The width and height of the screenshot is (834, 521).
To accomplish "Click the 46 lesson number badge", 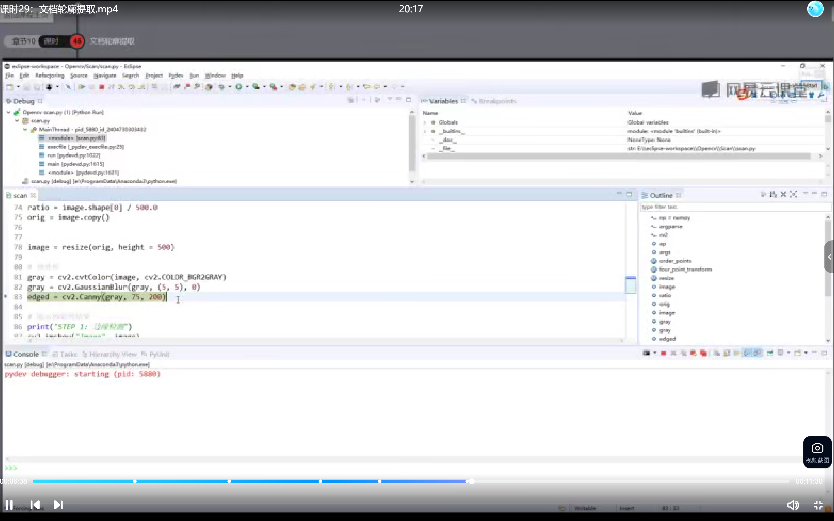I will coord(77,41).
